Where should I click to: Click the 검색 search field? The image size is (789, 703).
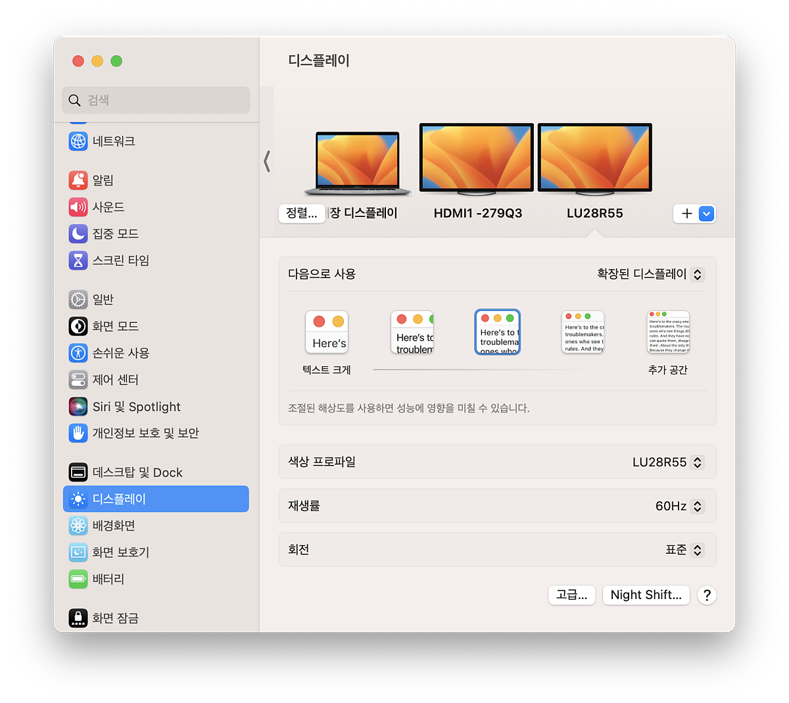(x=156, y=100)
